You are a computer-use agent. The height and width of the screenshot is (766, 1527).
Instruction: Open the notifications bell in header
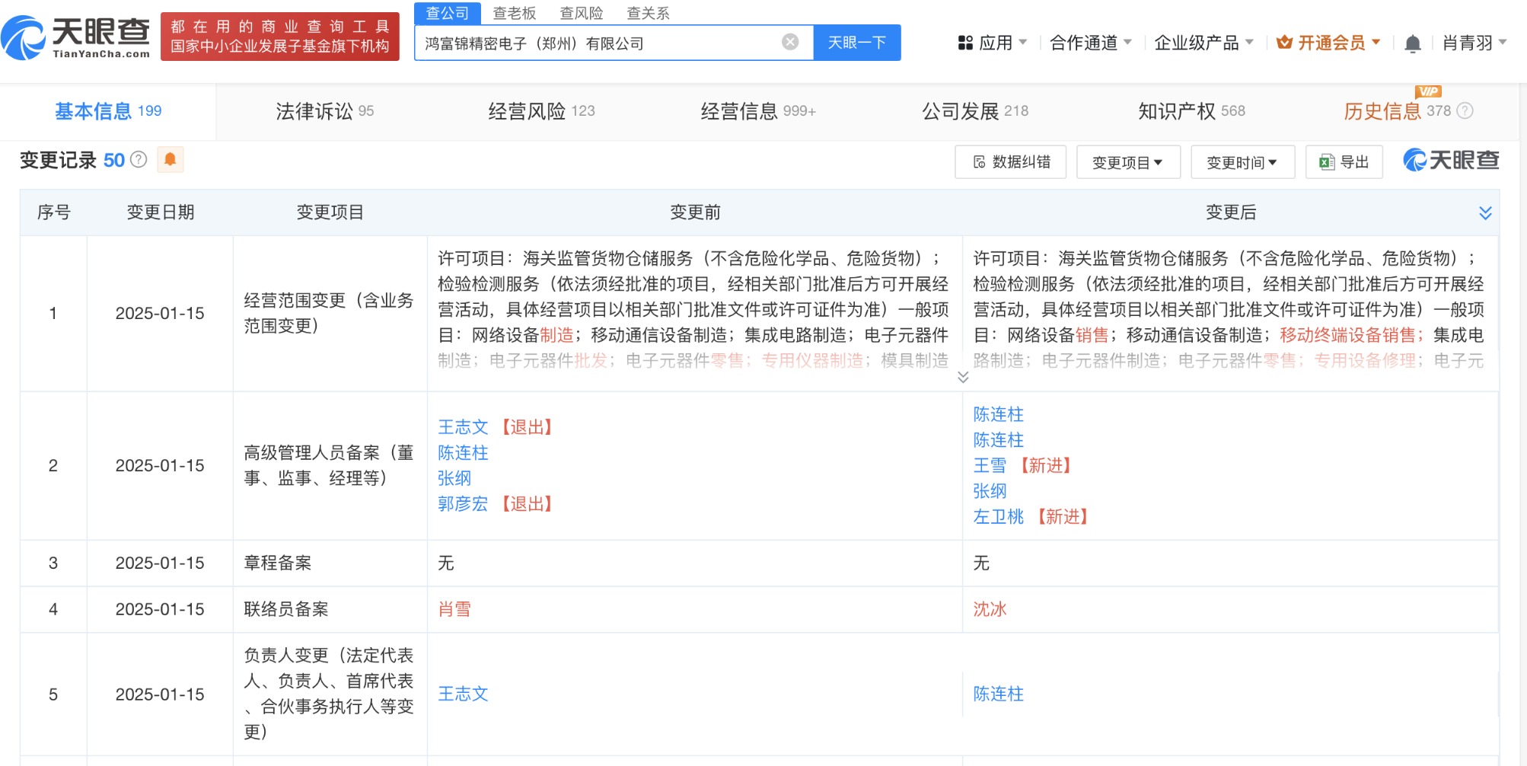1412,43
